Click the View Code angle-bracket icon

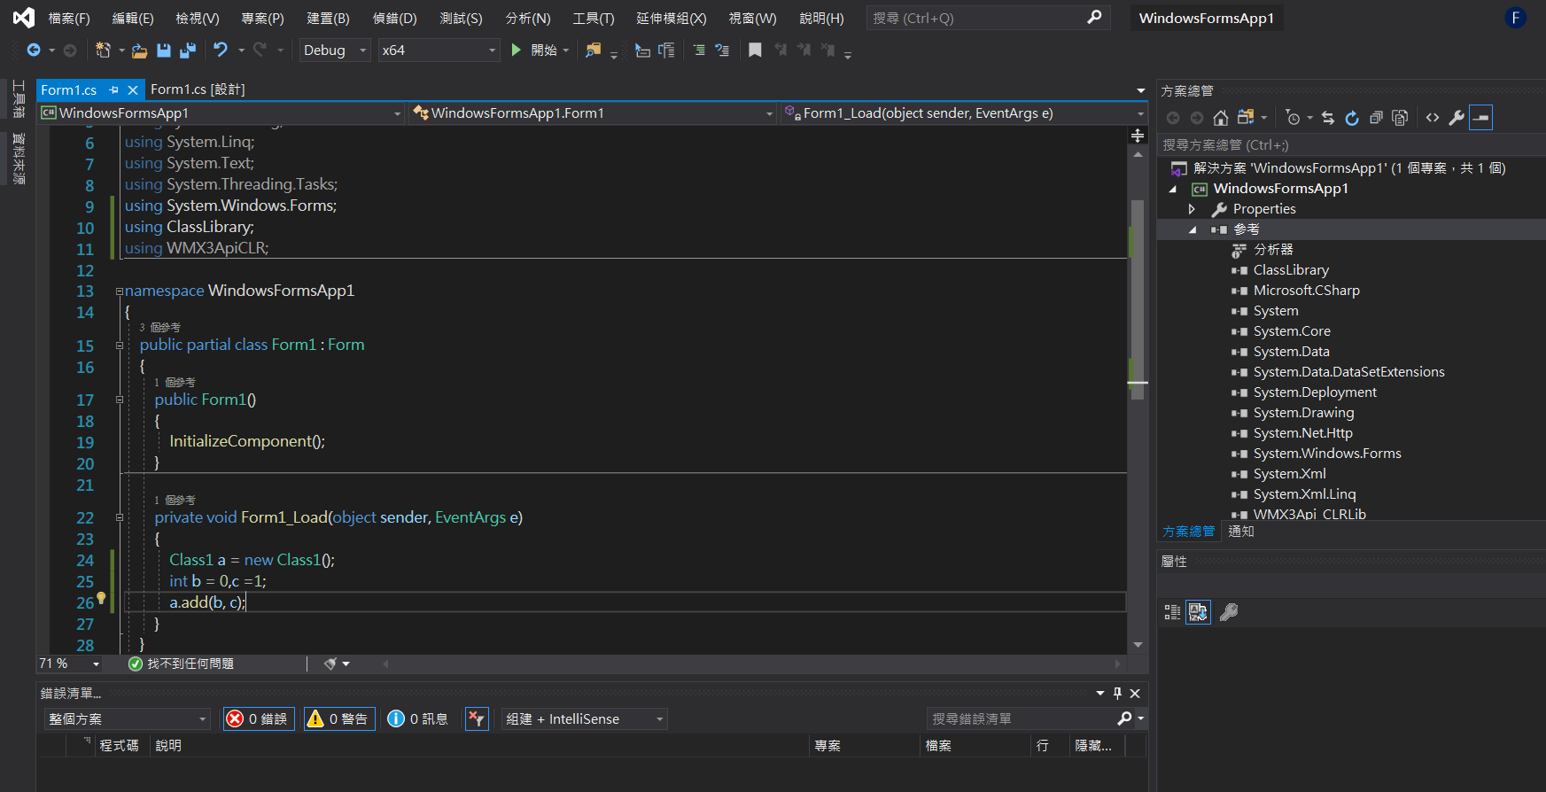(1433, 118)
